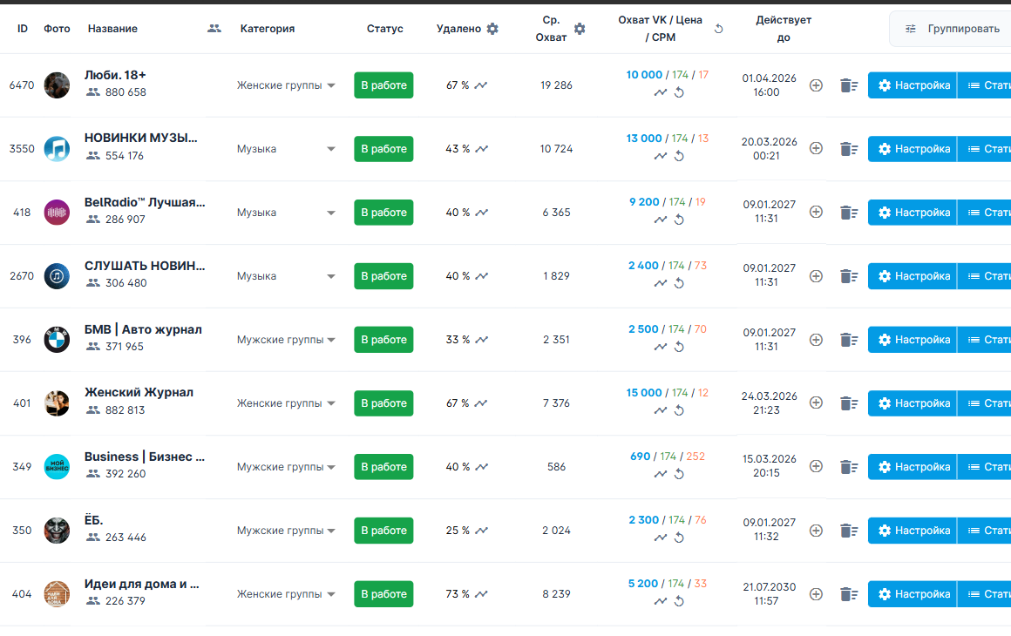1011x636 pixels.
Task: Click trend graph icon under 690 reach
Action: pyautogui.click(x=661, y=474)
